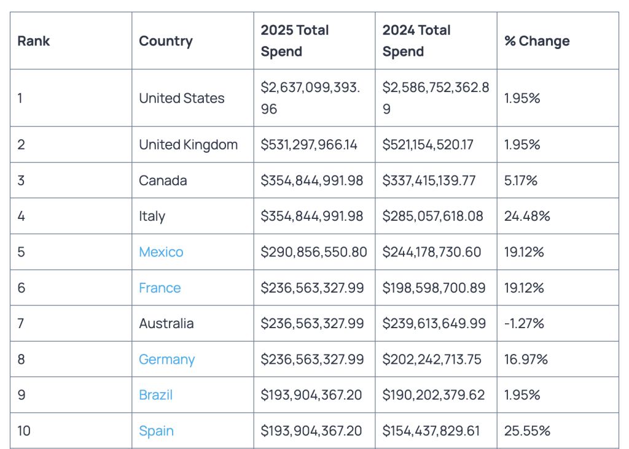Viewport: 629px width, 449px height.
Task: Select the 2024 Total Spend header
Action: click(x=416, y=41)
